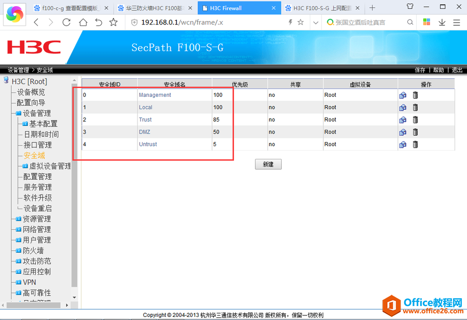This screenshot has width=467, height=320.
Task: Expand the 高可靠性 tree node
Action: point(19,293)
